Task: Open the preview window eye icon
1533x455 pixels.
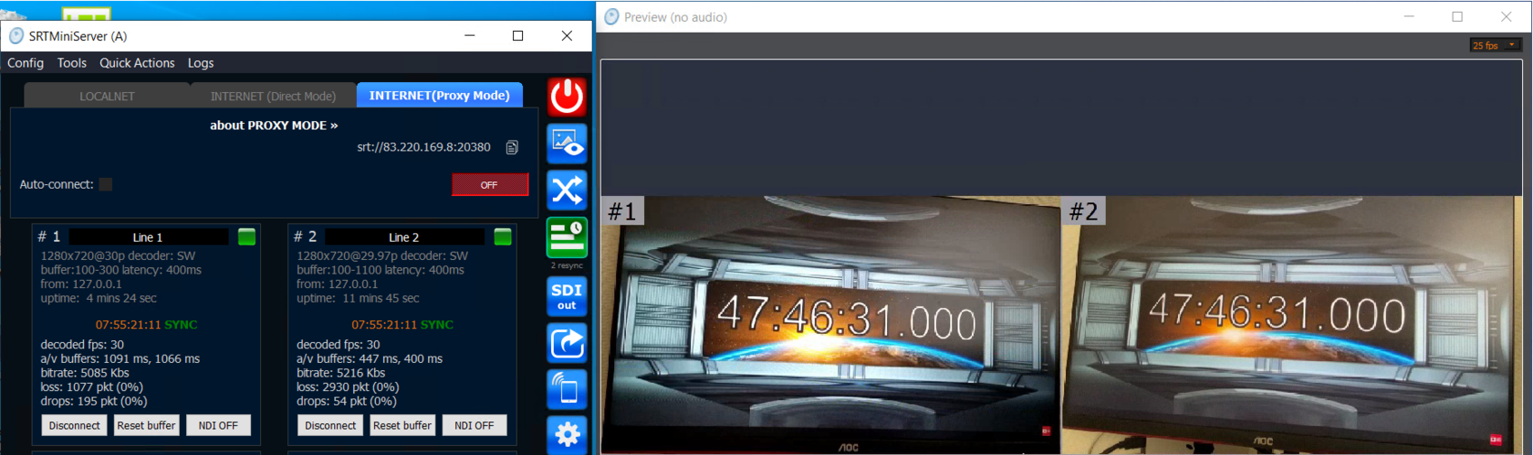Action: click(567, 144)
